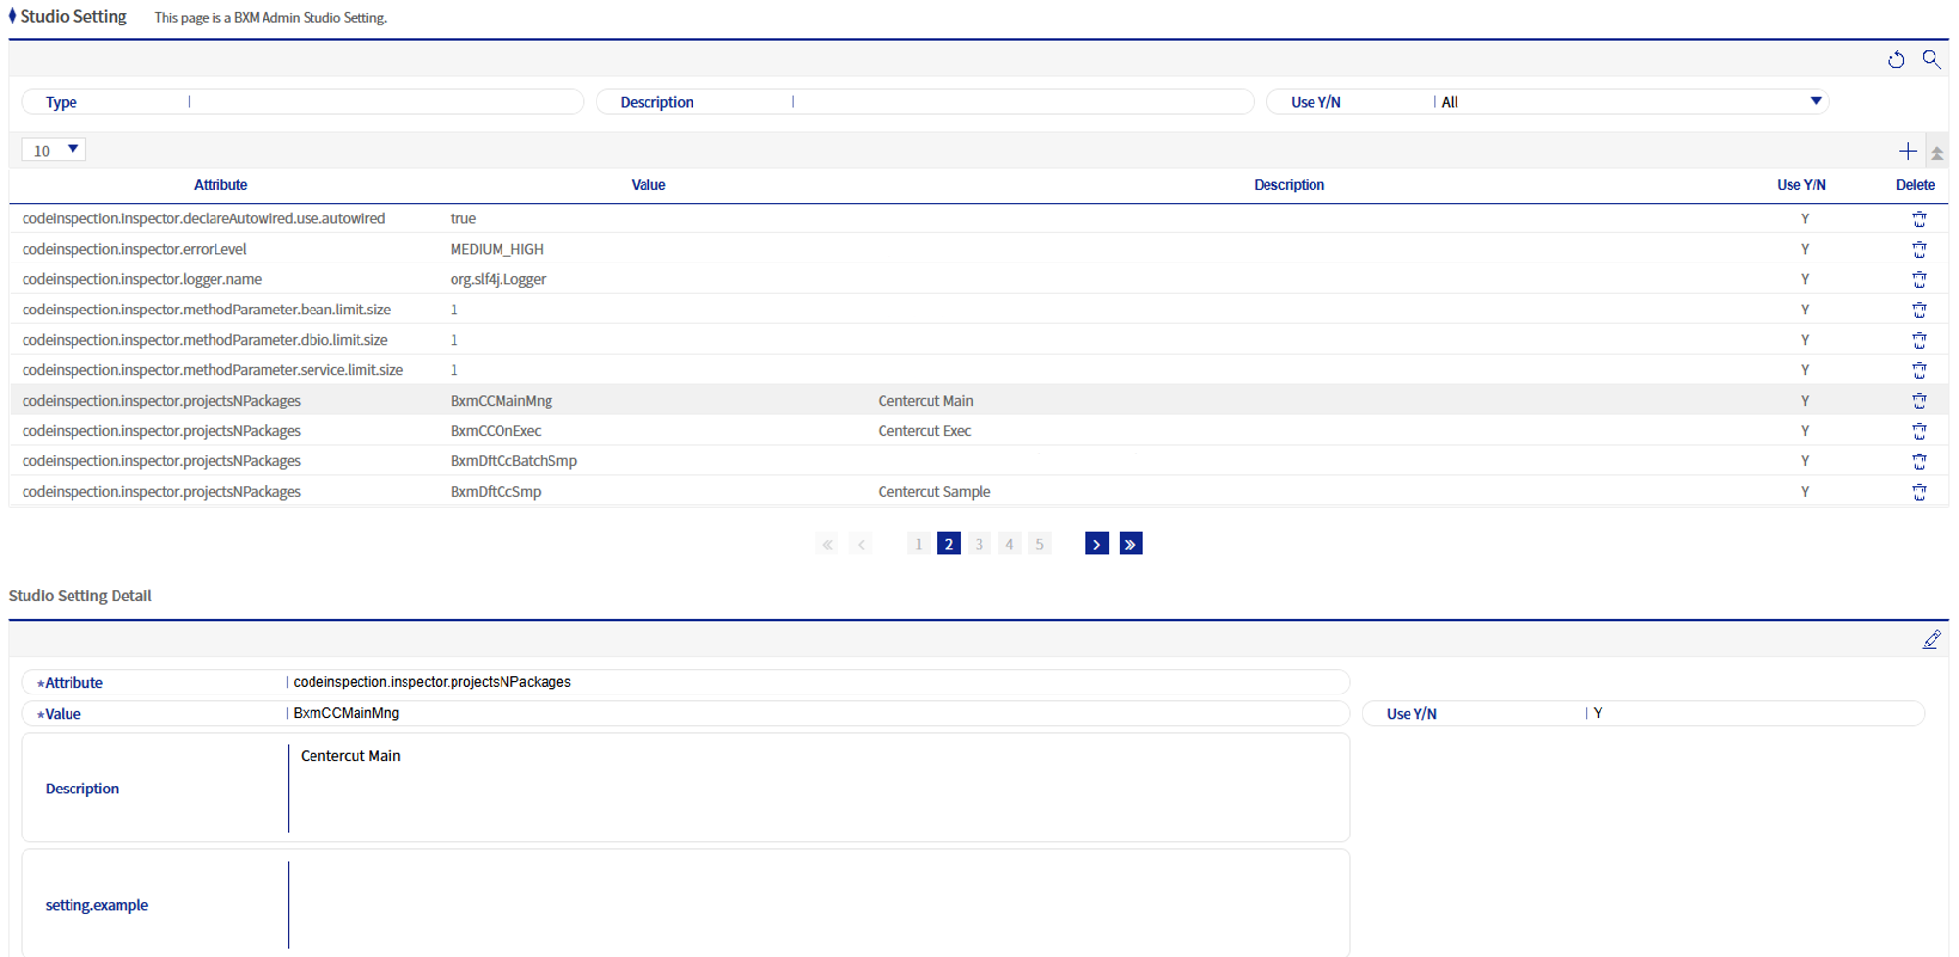Click the Type filter input field
Screen dimensions: 1959x957
[x=382, y=102]
